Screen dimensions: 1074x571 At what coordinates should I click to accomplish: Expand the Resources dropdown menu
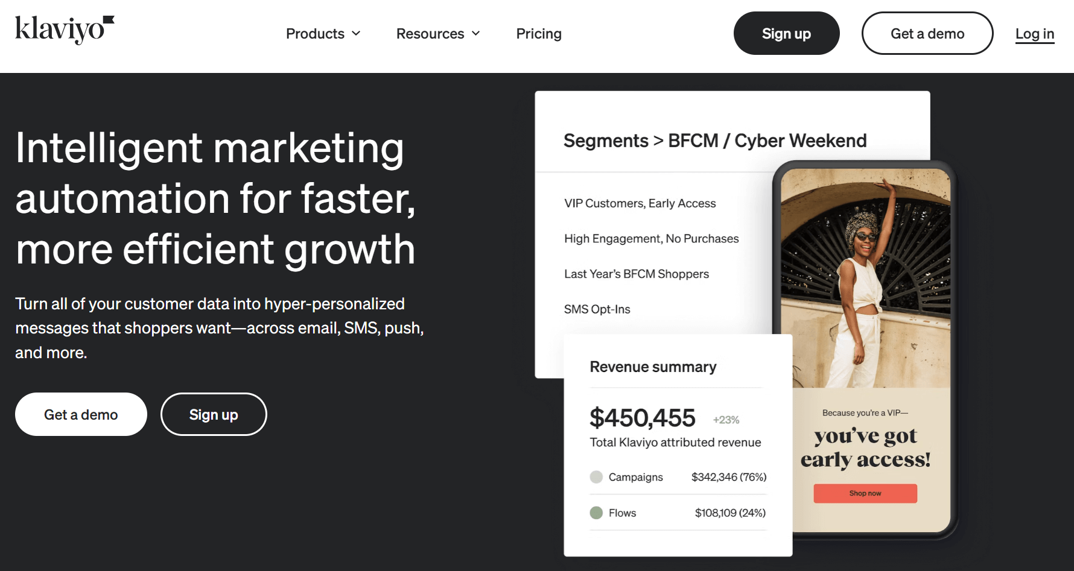coord(438,34)
